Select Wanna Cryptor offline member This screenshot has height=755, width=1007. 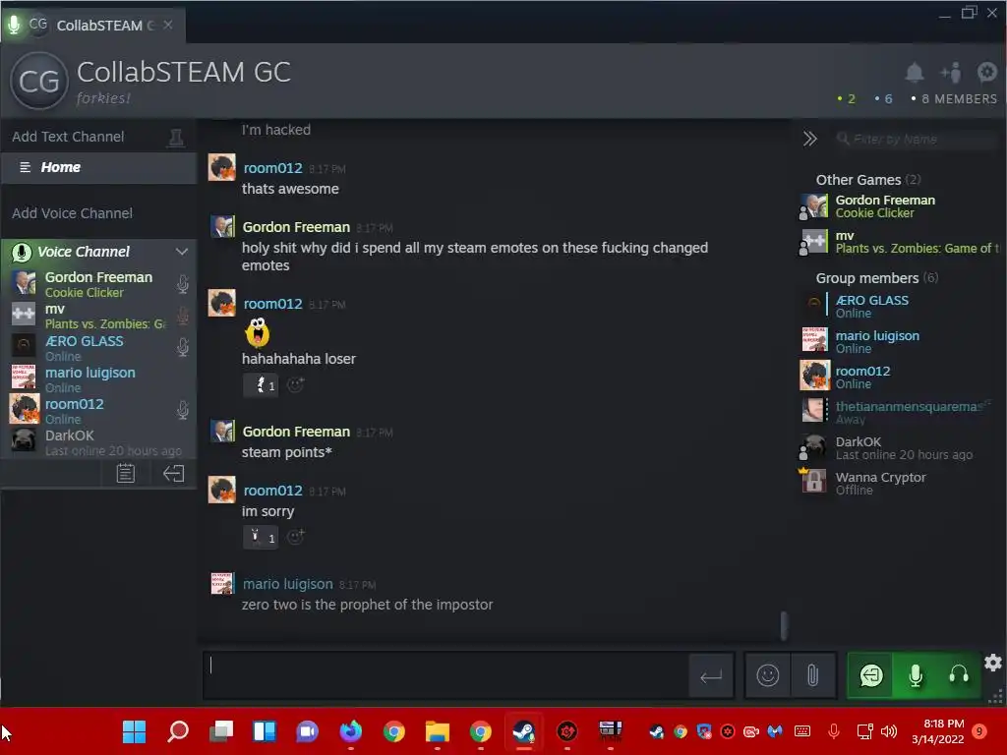pyautogui.click(x=899, y=484)
